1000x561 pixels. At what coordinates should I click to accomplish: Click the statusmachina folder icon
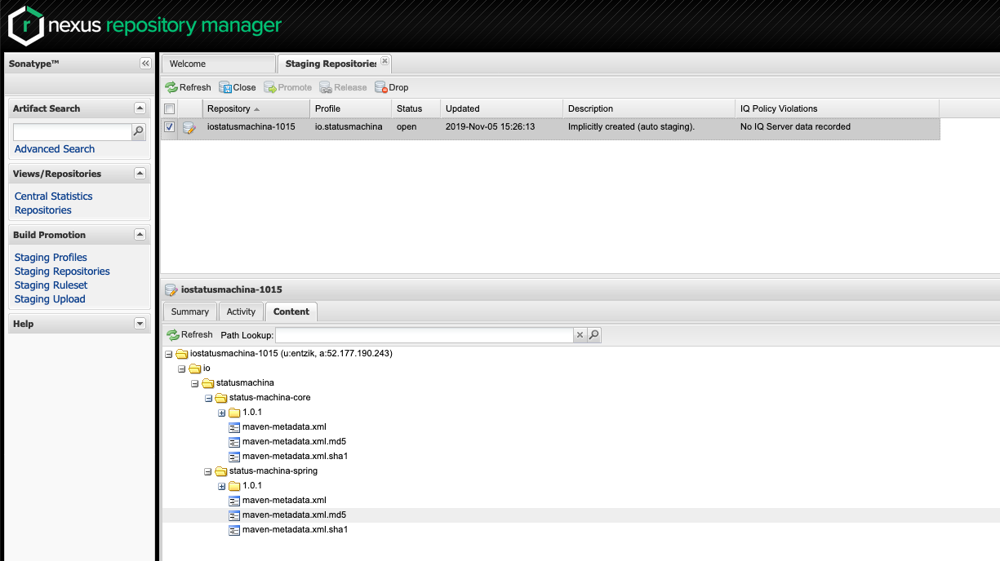pyautogui.click(x=208, y=383)
